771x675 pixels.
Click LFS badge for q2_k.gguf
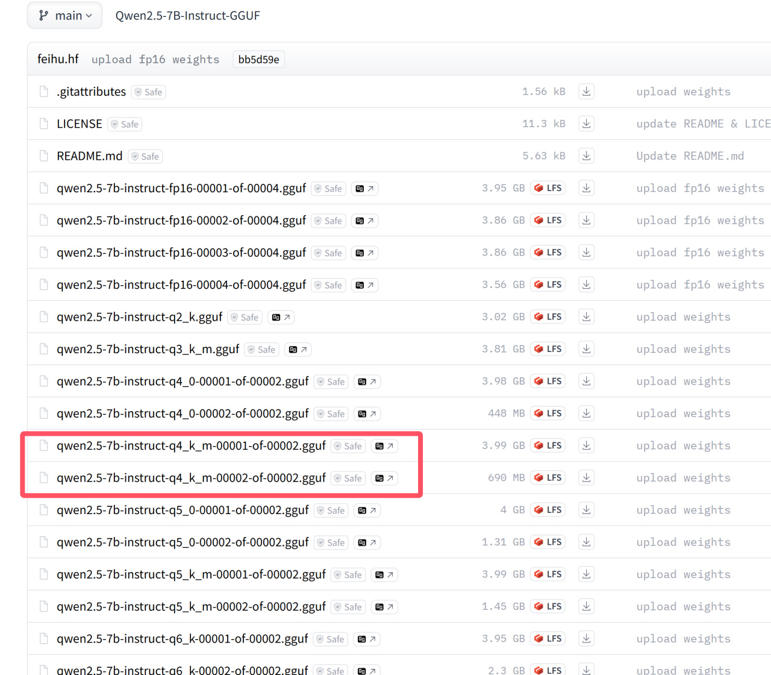(x=548, y=317)
